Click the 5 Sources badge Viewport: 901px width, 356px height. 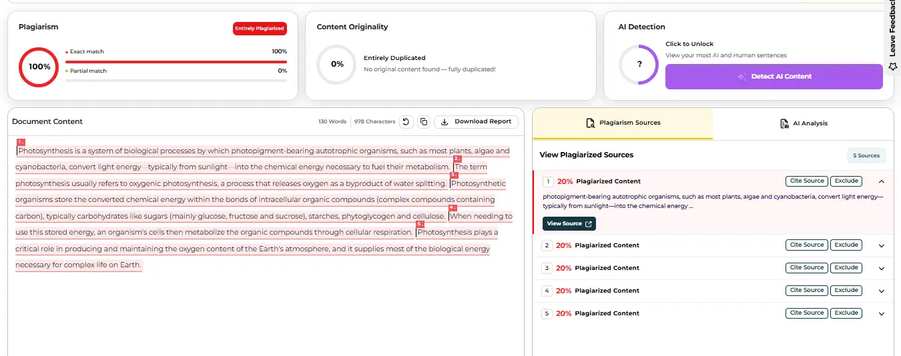click(x=866, y=155)
